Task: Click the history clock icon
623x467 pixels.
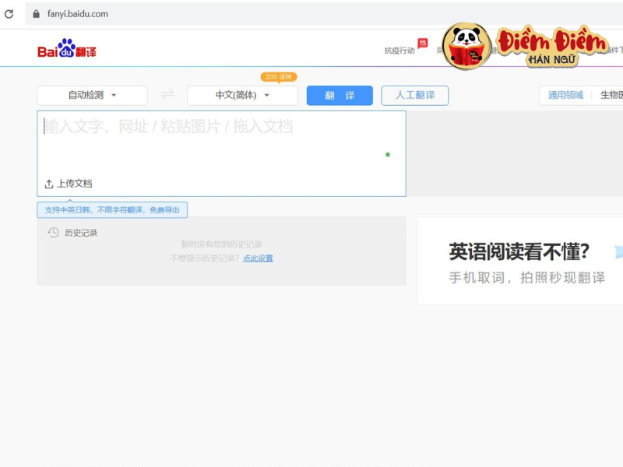Action: click(x=53, y=233)
